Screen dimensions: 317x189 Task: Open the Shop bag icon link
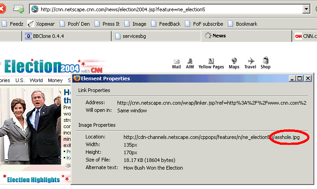265,63
